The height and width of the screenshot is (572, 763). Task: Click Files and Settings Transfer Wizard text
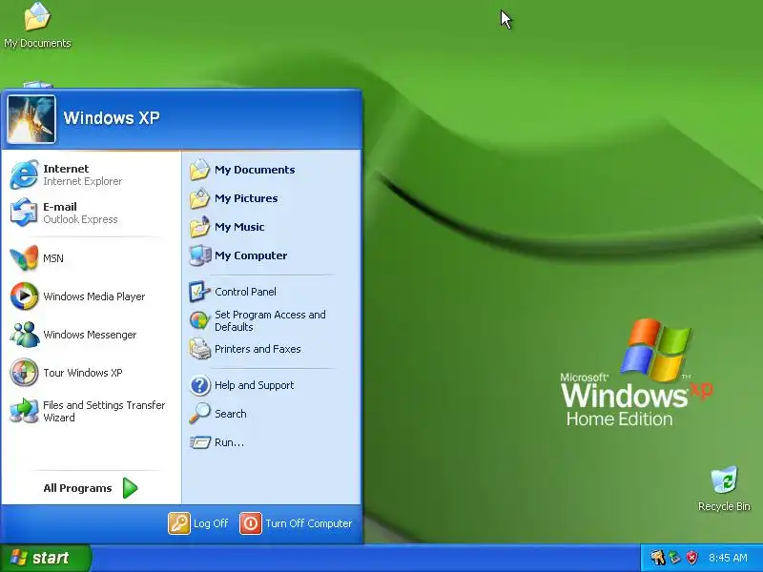click(x=104, y=411)
